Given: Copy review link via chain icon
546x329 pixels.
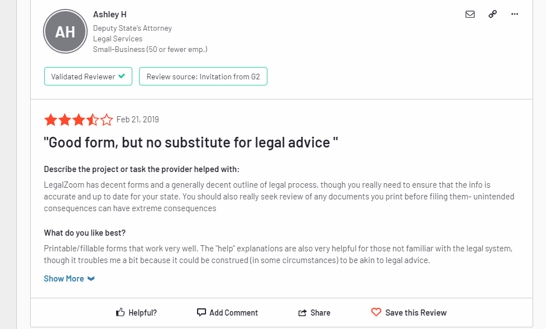Looking at the screenshot, I should 492,14.
